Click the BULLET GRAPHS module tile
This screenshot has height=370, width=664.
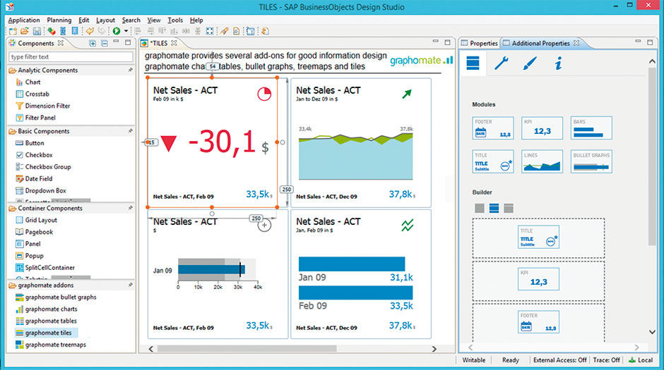(591, 161)
